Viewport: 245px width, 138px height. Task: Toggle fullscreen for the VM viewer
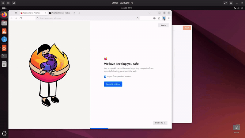tap(225, 3)
